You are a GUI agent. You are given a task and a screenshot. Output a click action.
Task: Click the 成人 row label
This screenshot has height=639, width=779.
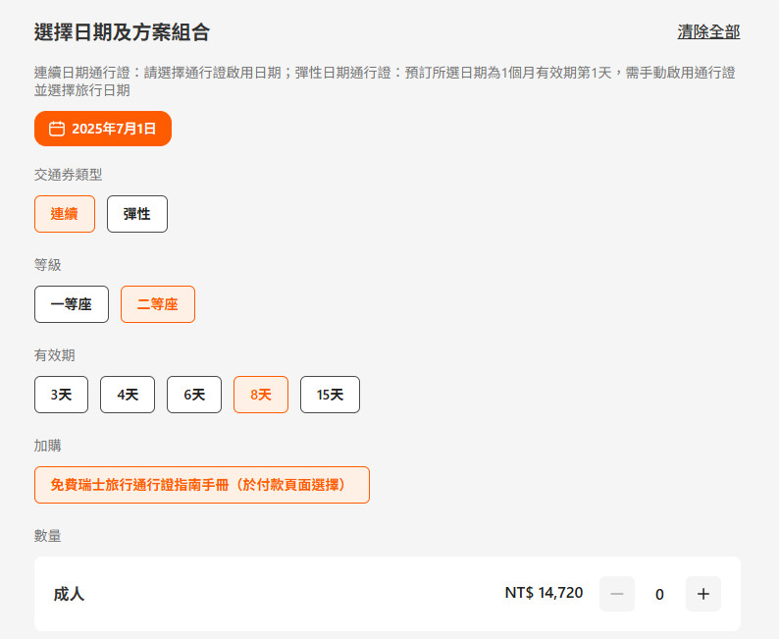[69, 594]
